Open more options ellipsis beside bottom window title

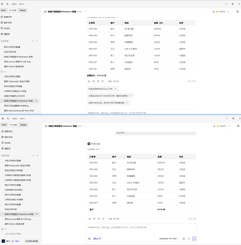(85, 126)
